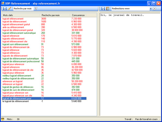162x122 pixels.
Task: Select row 'logiciel de référencement gratuit'
Action: coord(44,30)
